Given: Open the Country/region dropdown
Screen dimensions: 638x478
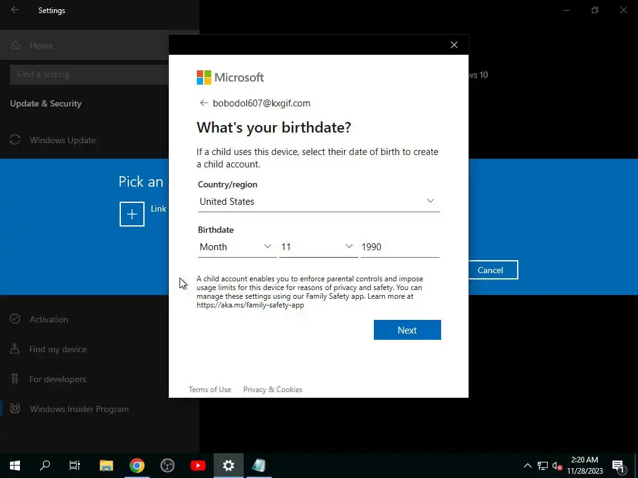Looking at the screenshot, I should (318, 202).
